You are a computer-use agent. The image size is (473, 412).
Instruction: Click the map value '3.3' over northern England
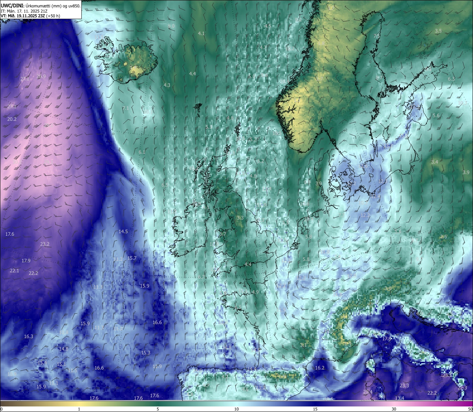tap(240, 218)
